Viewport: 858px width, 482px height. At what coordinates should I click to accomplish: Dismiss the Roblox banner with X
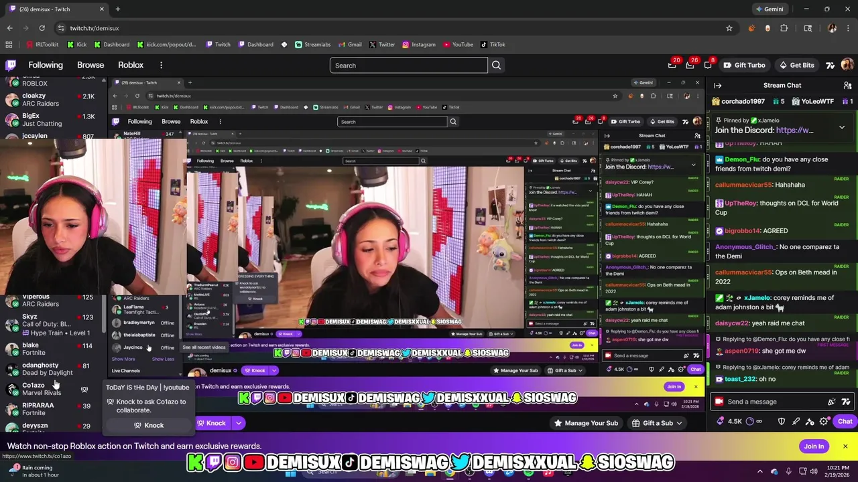tap(845, 446)
